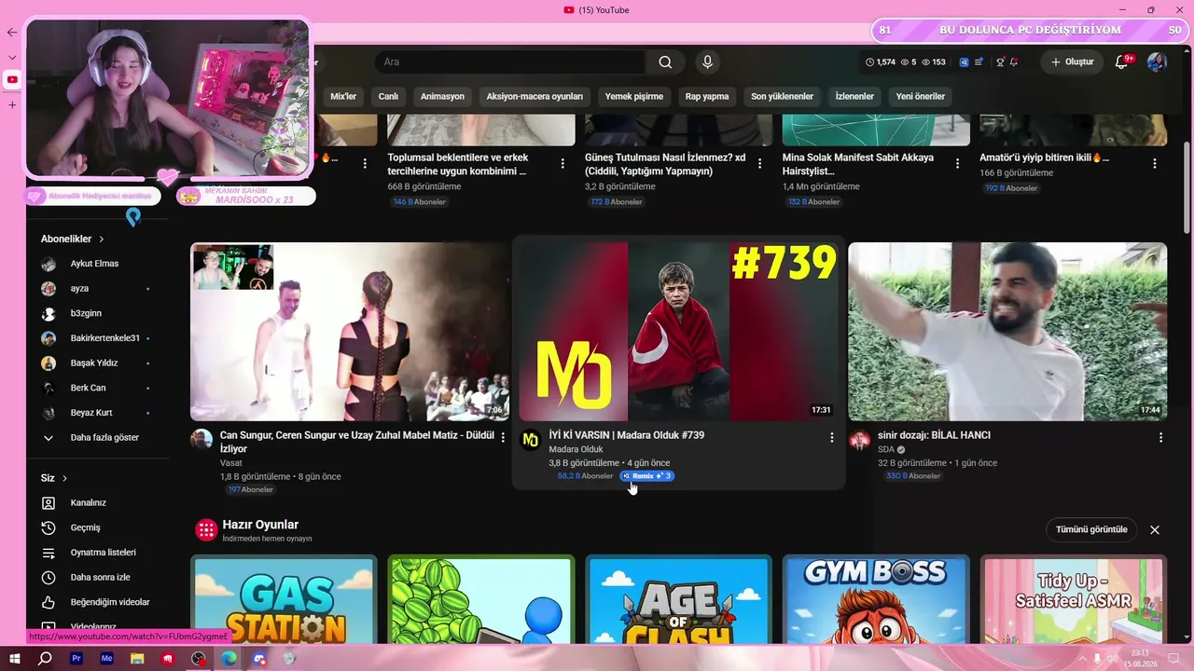Image resolution: width=1194 pixels, height=671 pixels.
Task: Select the Animasyon filter chip
Action: click(442, 96)
